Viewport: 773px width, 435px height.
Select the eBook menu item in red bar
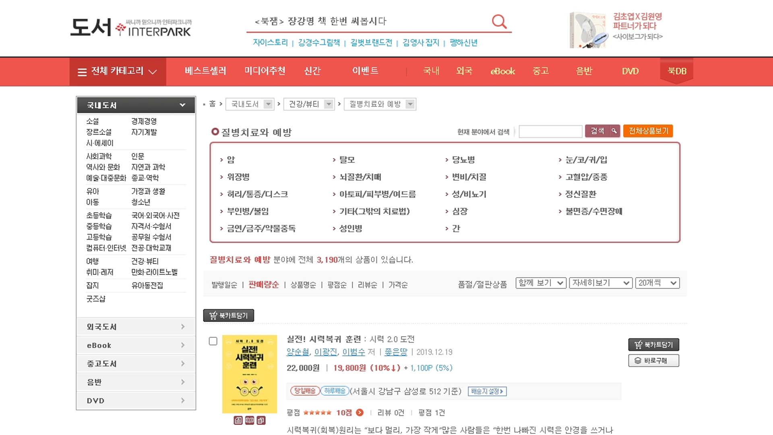click(502, 71)
